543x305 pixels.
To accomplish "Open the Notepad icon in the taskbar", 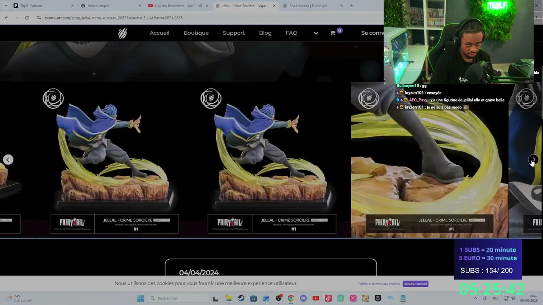I will [403, 298].
